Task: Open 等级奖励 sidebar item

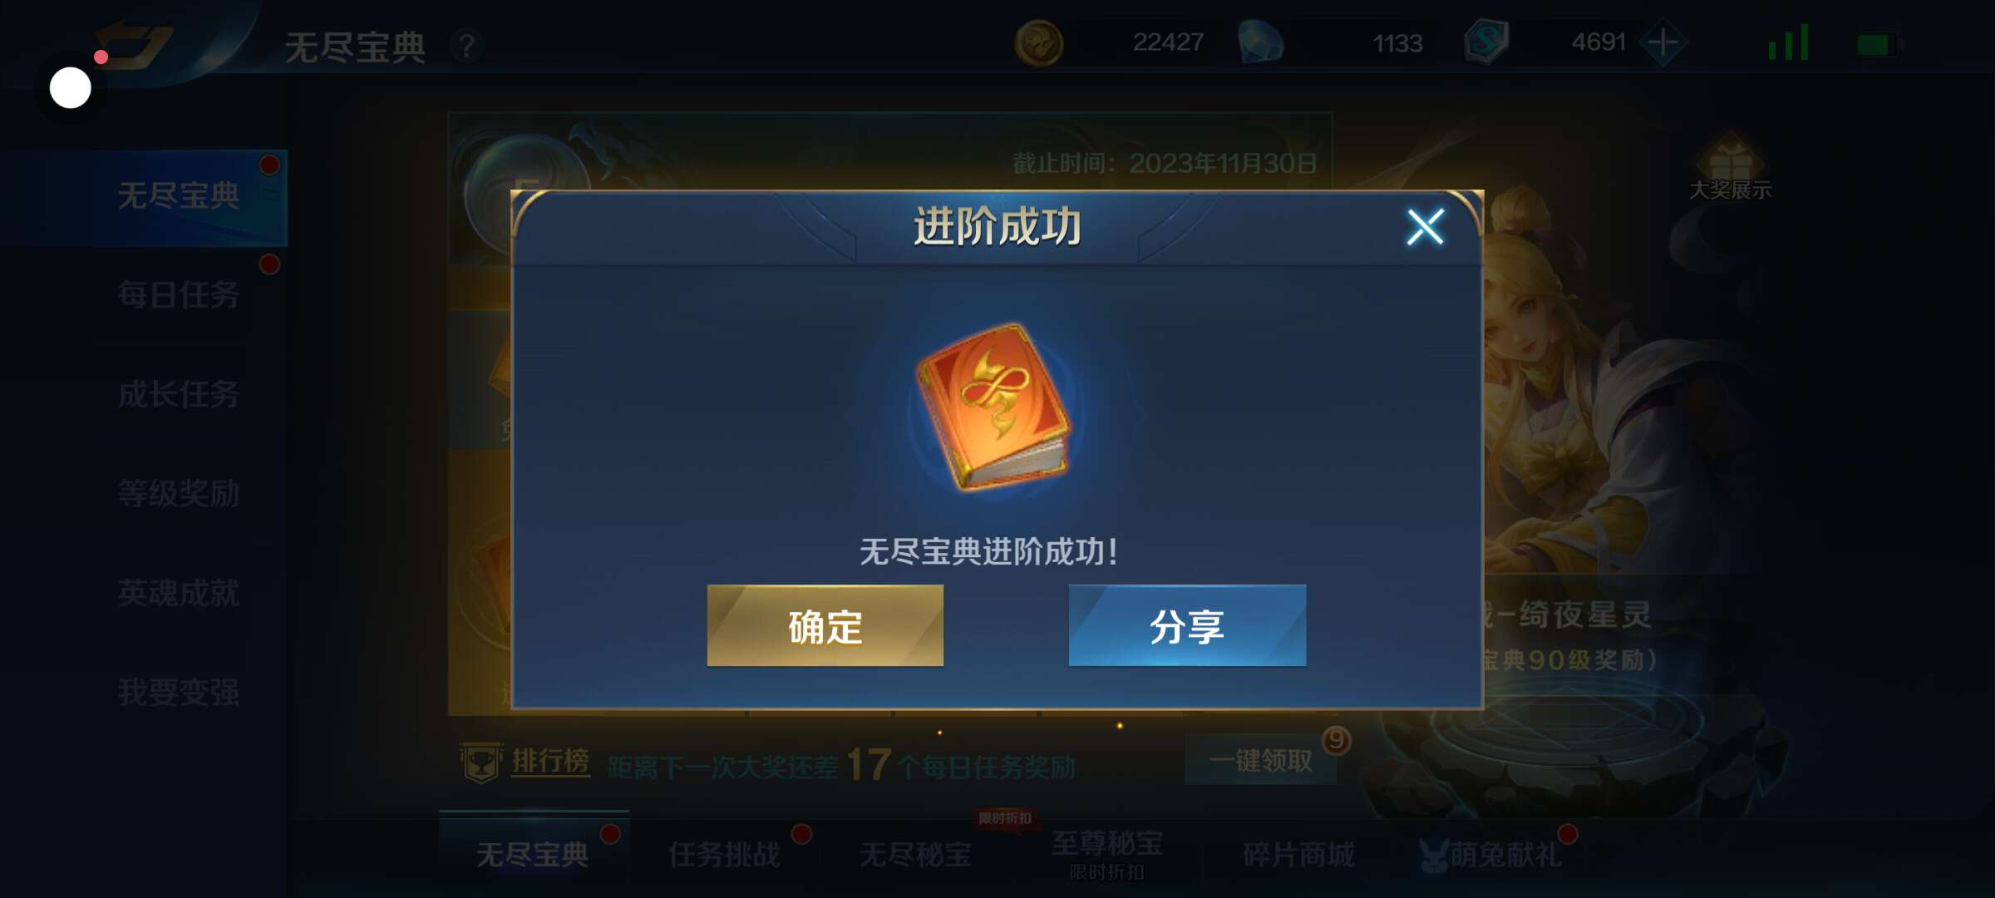Action: tap(178, 493)
